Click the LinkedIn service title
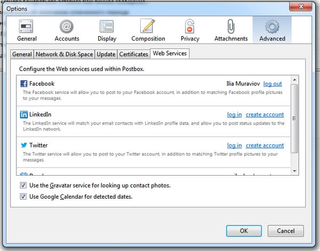The width and height of the screenshot is (320, 251). click(x=40, y=114)
